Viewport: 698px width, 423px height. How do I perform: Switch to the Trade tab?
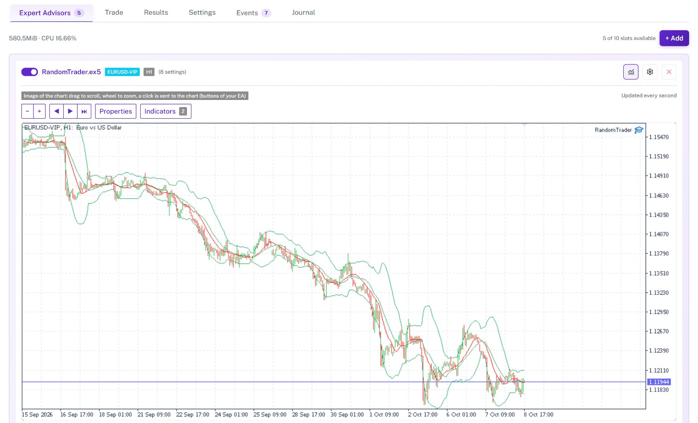(114, 12)
